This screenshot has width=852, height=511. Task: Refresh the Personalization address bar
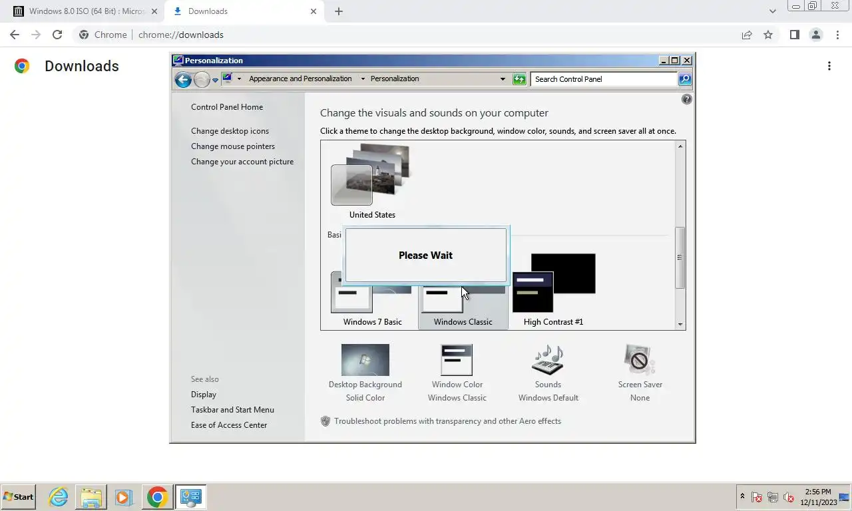pos(519,79)
